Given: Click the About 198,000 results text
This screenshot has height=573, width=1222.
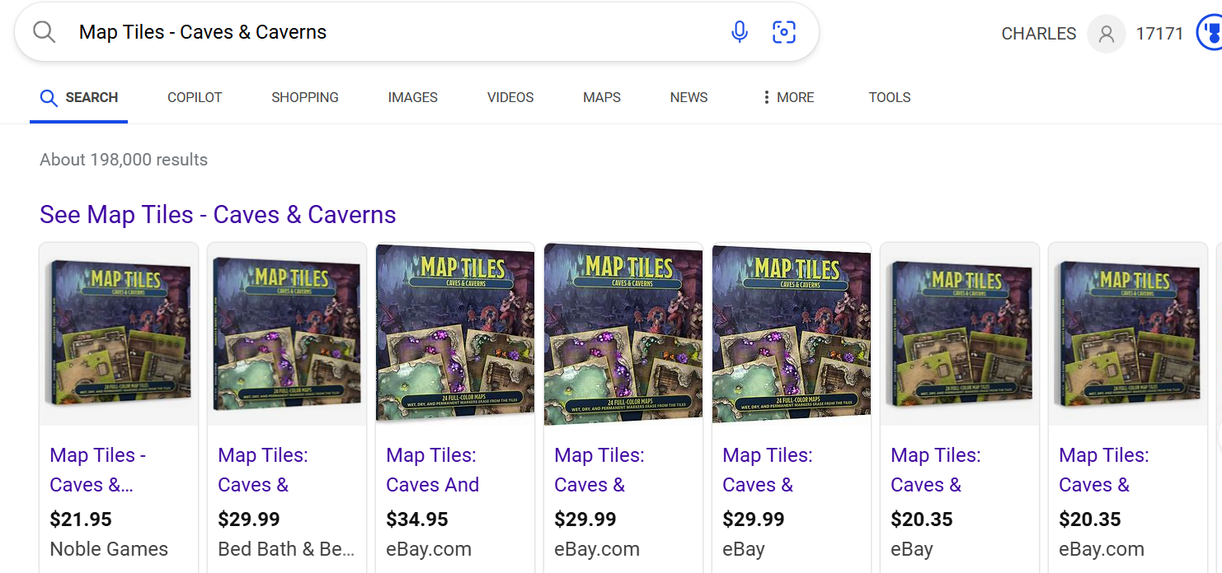Looking at the screenshot, I should tap(124, 160).
